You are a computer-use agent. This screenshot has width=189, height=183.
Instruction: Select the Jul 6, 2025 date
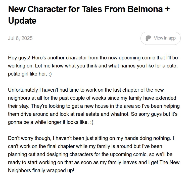[20, 38]
